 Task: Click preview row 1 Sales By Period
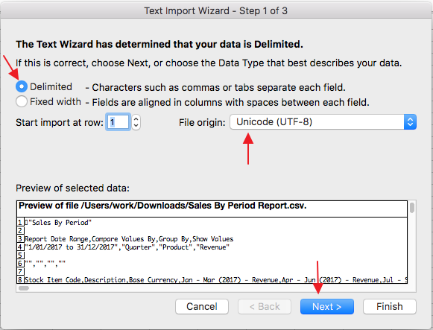(x=58, y=223)
